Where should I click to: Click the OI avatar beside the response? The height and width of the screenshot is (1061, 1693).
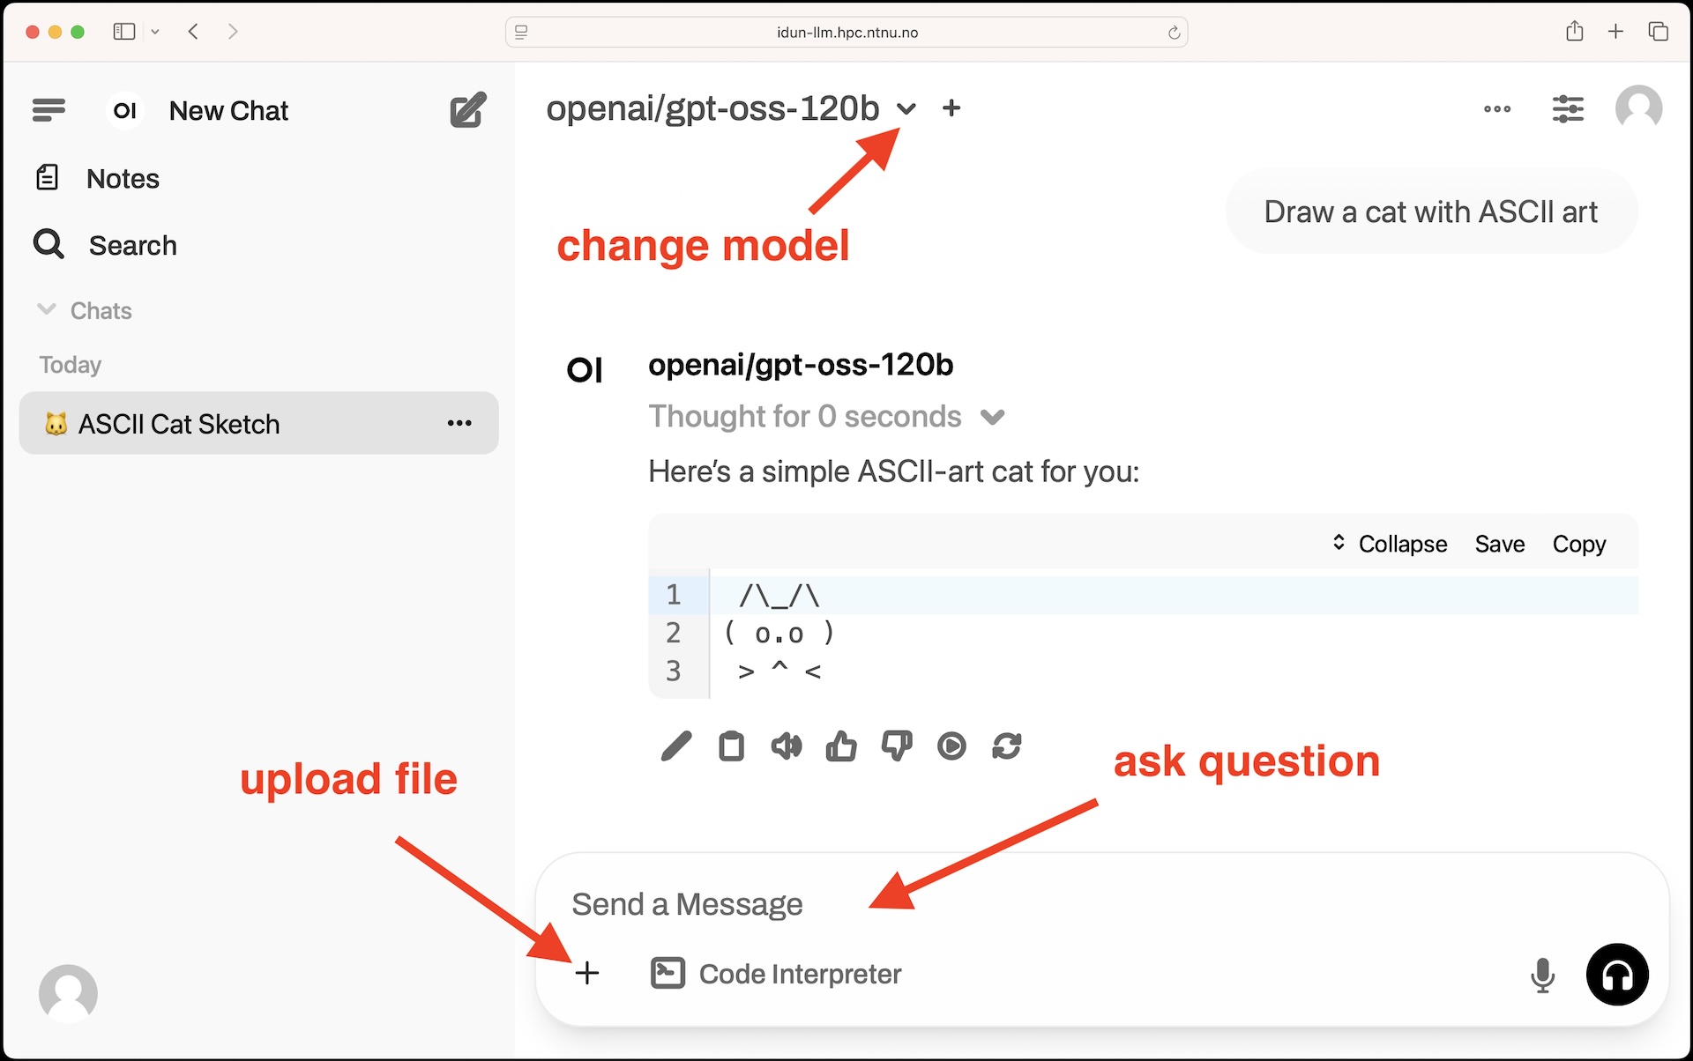tap(585, 370)
